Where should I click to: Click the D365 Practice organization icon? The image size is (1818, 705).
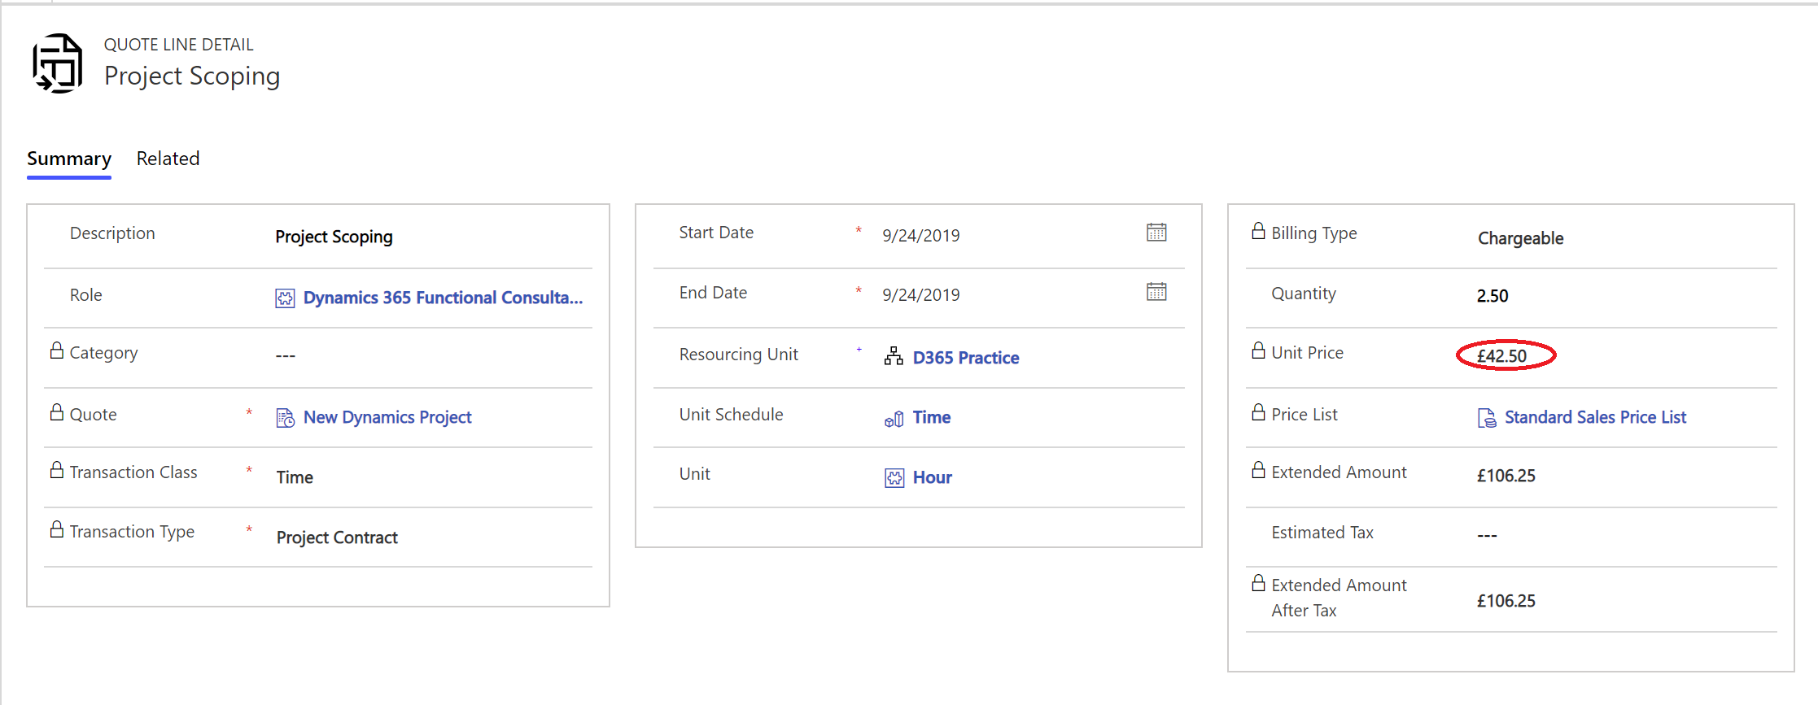(x=894, y=356)
